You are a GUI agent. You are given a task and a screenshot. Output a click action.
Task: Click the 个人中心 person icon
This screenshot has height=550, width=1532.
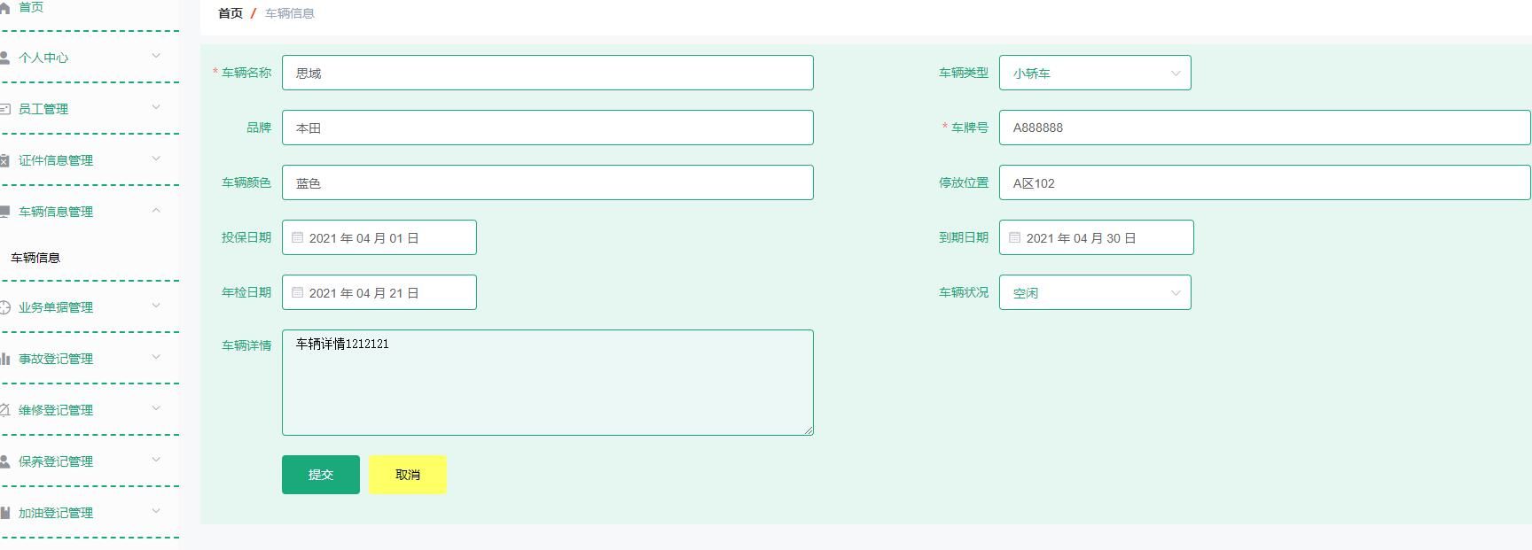[5, 58]
